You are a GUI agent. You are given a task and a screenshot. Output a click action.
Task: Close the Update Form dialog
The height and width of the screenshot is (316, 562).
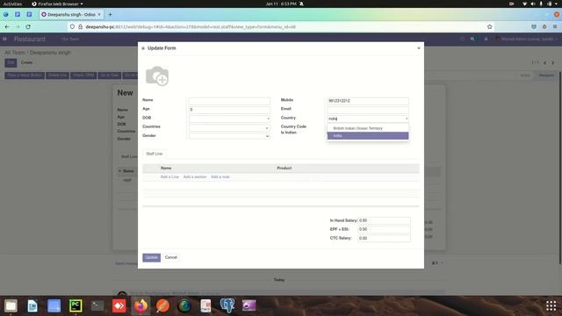pyautogui.click(x=419, y=48)
